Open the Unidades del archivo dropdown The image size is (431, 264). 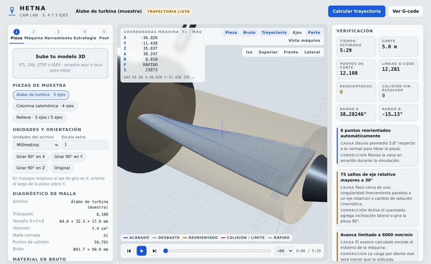pyautogui.click(x=36, y=145)
